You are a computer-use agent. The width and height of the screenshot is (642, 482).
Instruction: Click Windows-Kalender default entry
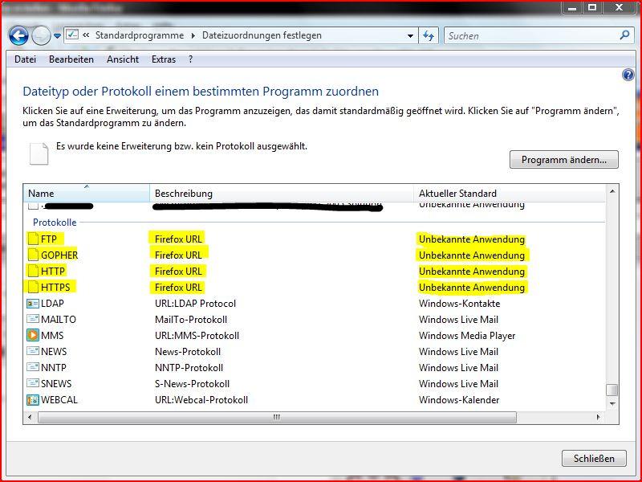(x=459, y=399)
